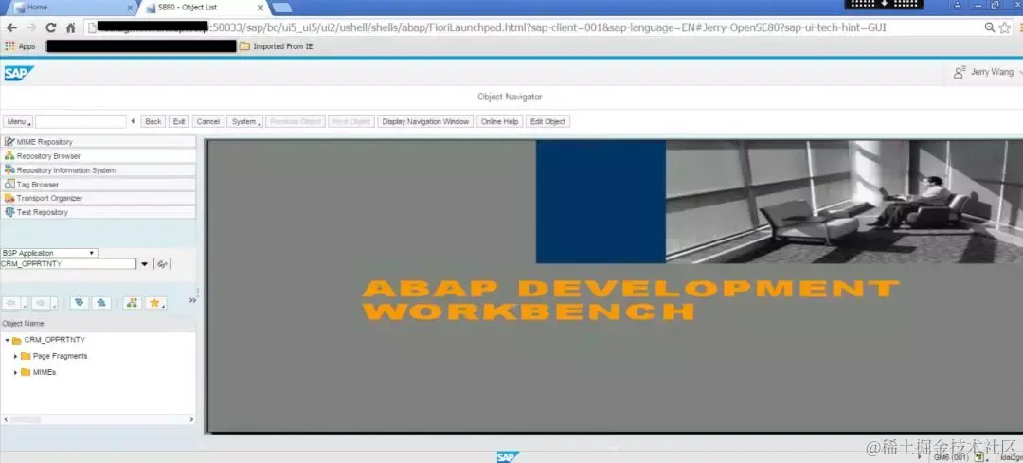Click the Previous Object button
This screenshot has width=1023, height=463.
tap(296, 121)
